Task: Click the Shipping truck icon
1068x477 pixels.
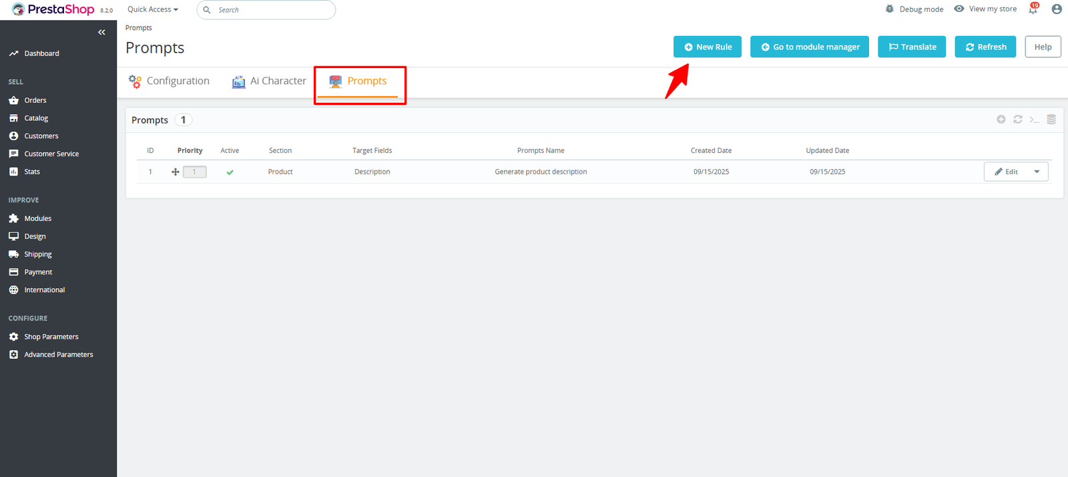Action: coord(13,255)
